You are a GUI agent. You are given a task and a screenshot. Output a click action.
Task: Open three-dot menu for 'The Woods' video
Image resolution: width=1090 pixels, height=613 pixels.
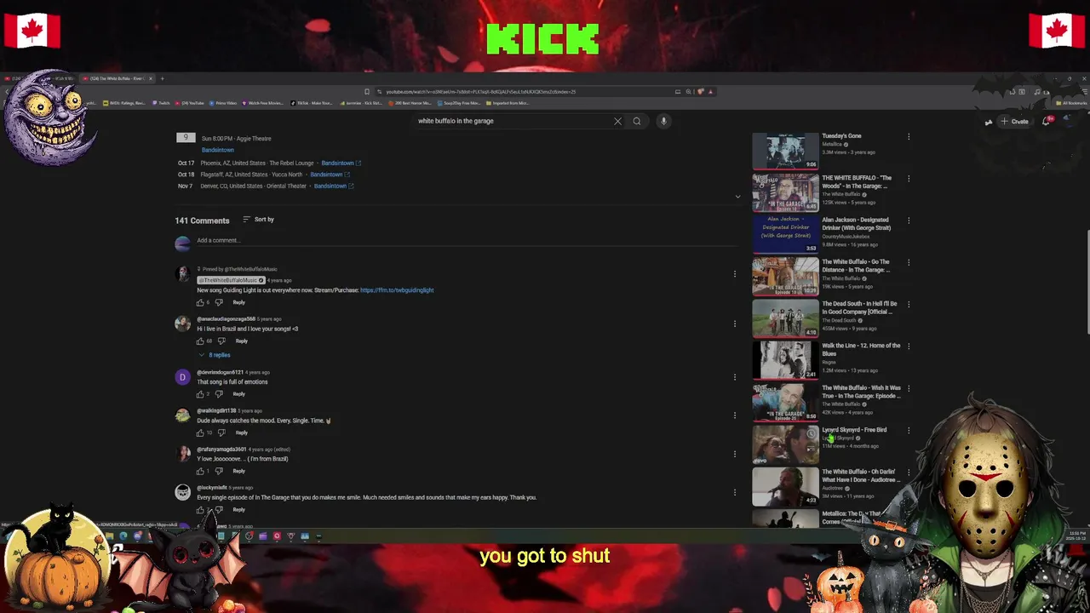coord(909,178)
